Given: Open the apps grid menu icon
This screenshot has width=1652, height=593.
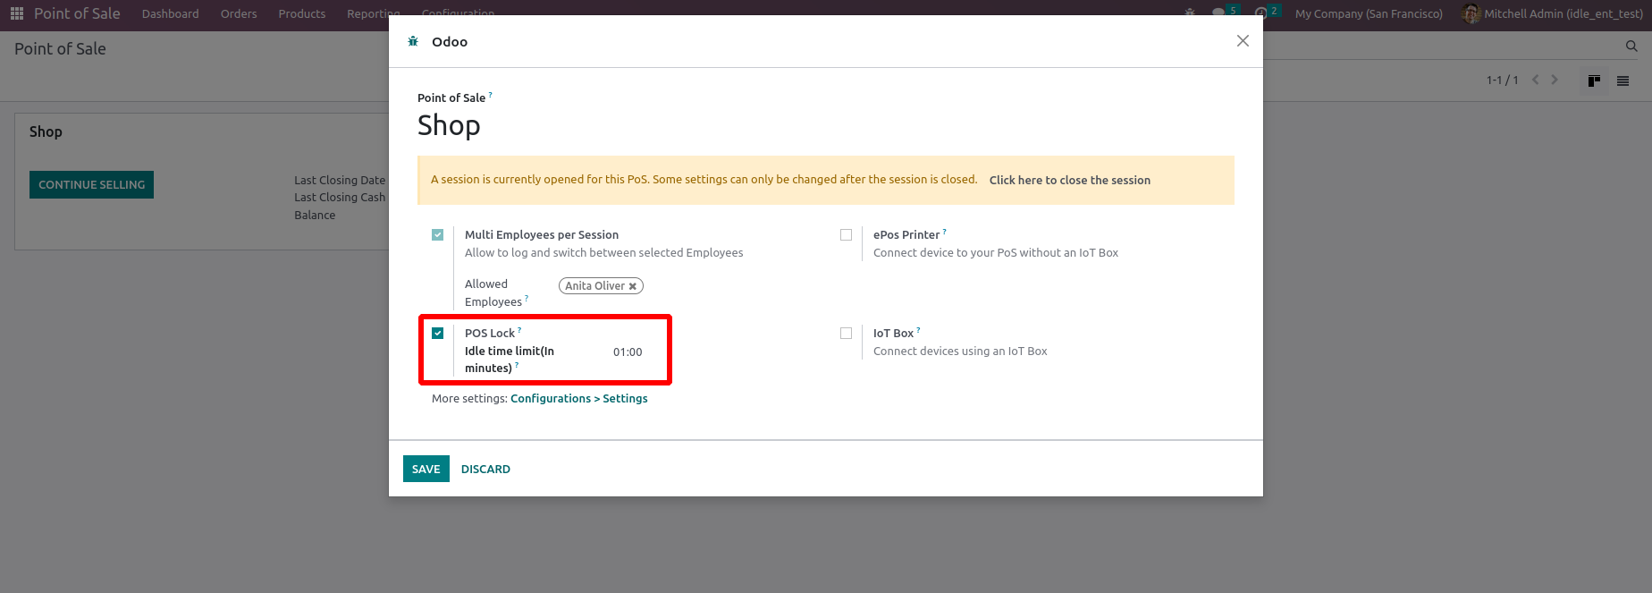Looking at the screenshot, I should pos(16,13).
